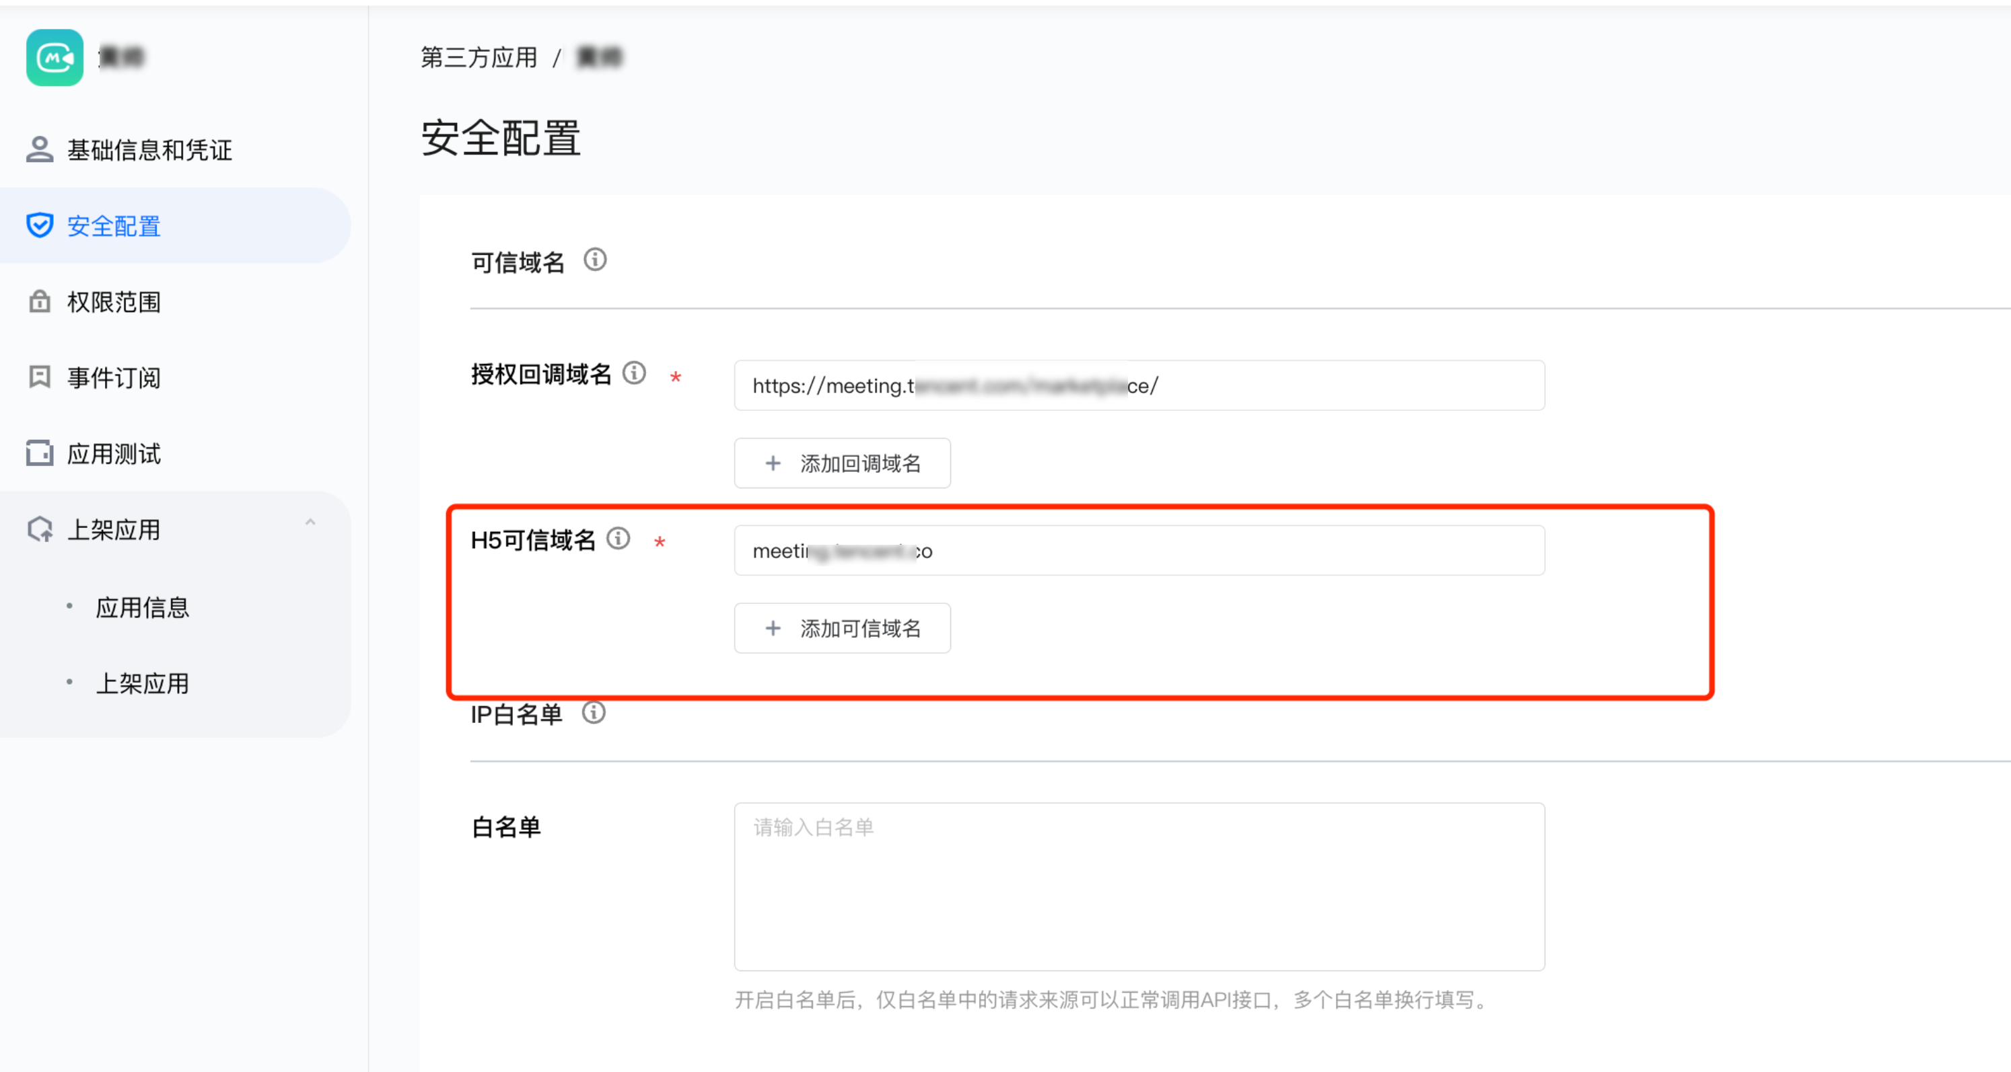
Task: Click 添加回调域名 button
Action: pos(841,463)
